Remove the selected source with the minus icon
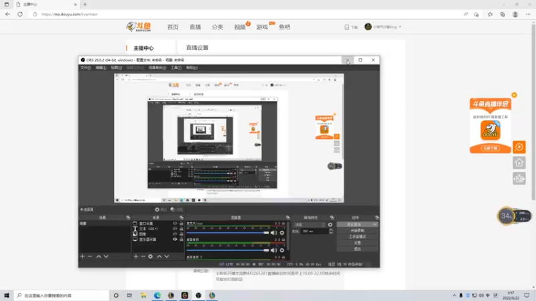The height and width of the screenshot is (301, 536). point(143,256)
